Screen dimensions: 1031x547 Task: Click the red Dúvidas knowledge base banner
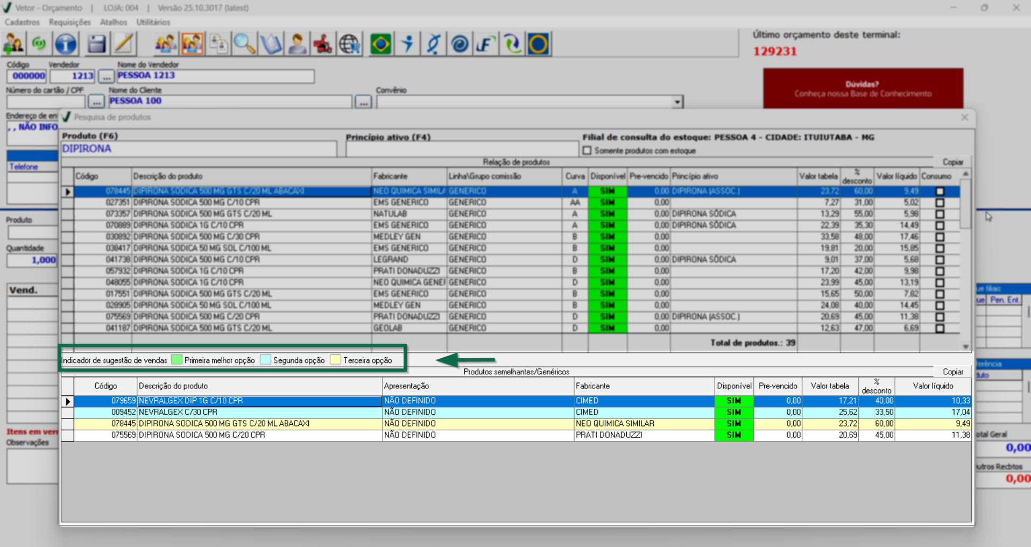(x=863, y=89)
